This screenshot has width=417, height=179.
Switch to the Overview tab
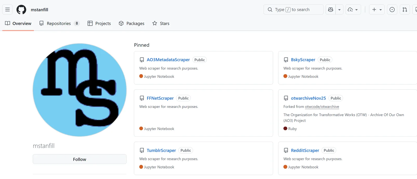click(18, 23)
